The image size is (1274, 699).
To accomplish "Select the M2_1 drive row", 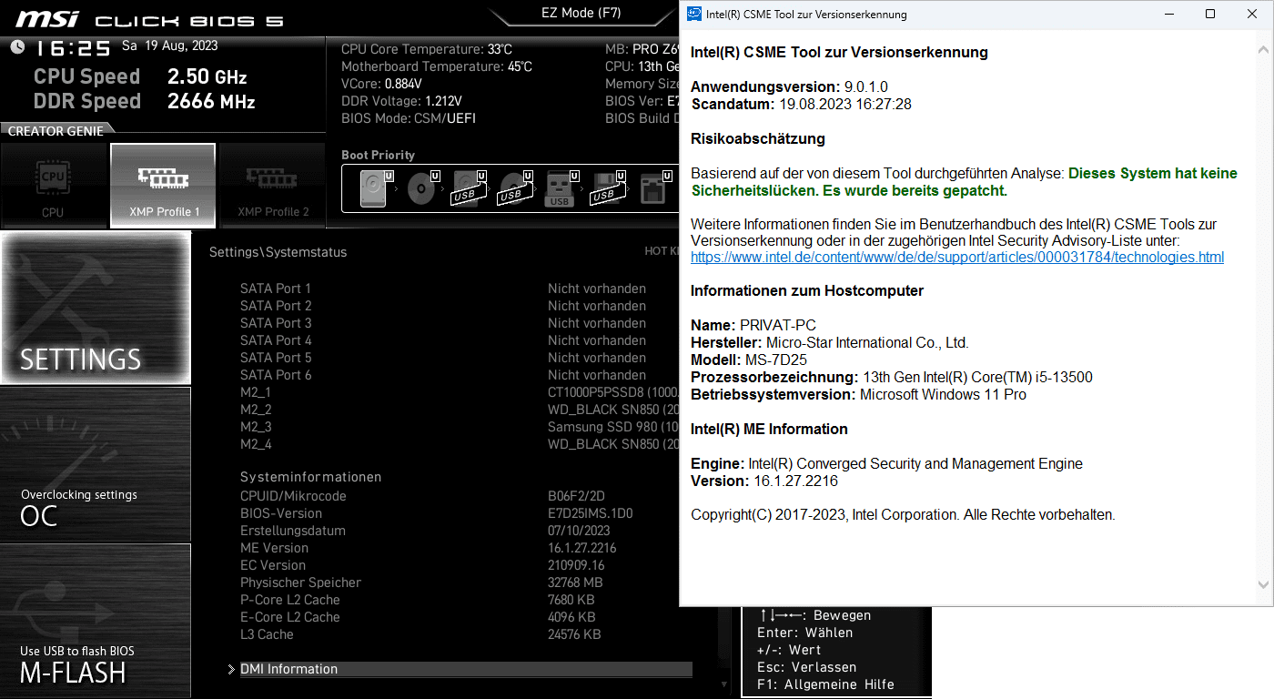I will pyautogui.click(x=460, y=392).
